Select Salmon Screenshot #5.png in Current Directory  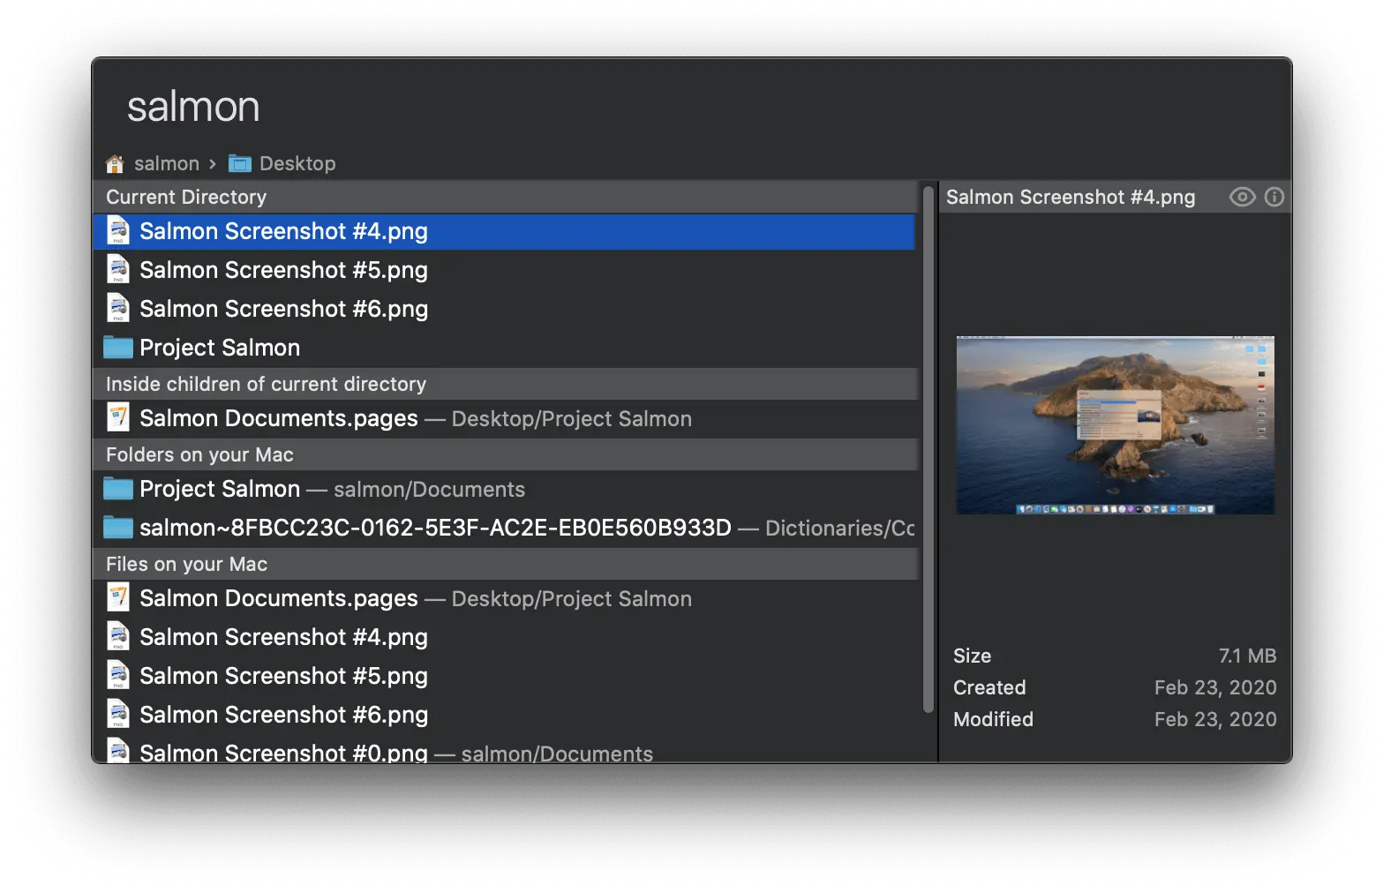tap(283, 270)
